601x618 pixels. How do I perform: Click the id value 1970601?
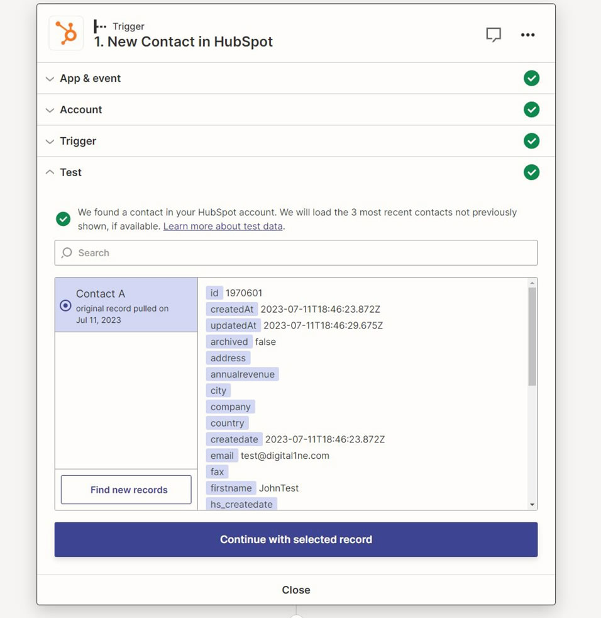(244, 293)
